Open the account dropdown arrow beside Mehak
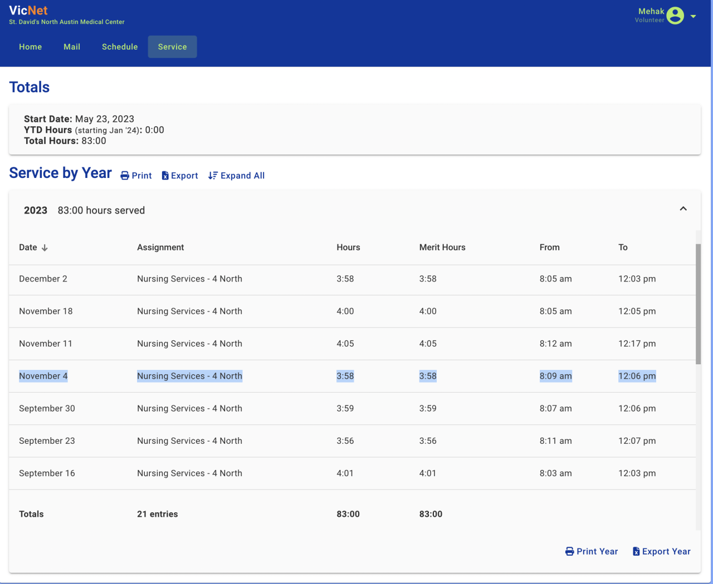The image size is (713, 584). [x=694, y=16]
